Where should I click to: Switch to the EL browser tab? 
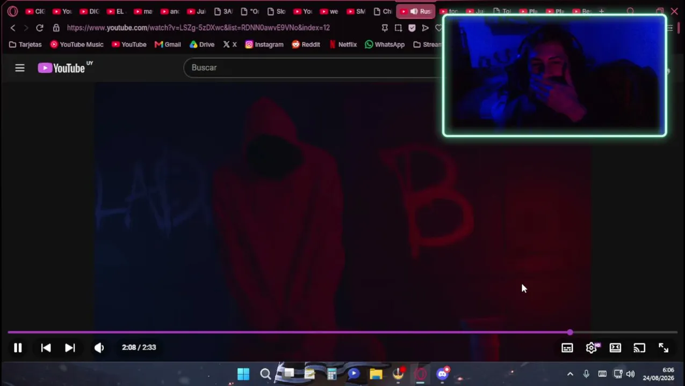(116, 11)
